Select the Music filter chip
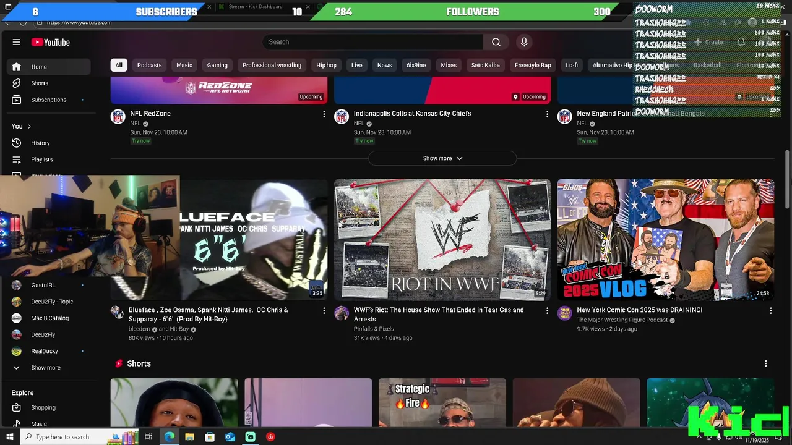Screen dimensions: 792x445 coord(184,65)
